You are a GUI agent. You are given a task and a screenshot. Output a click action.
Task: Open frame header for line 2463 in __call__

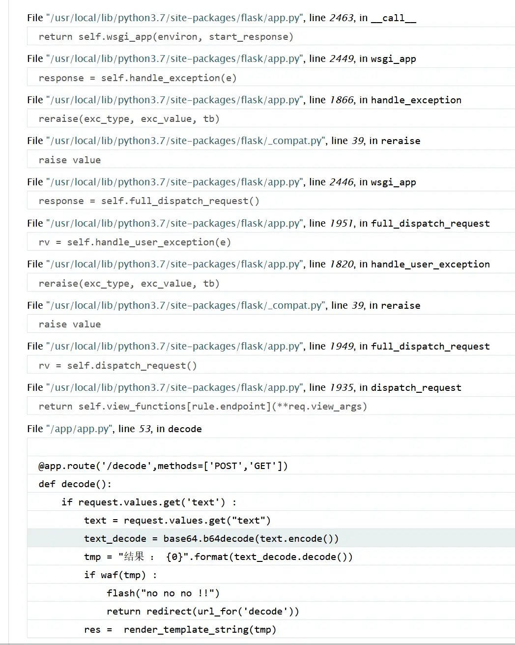point(221,18)
